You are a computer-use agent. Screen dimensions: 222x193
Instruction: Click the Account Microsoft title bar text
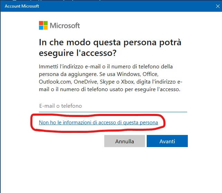point(22,6)
